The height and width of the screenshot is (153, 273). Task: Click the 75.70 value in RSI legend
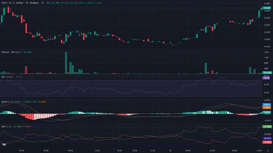click(19, 77)
